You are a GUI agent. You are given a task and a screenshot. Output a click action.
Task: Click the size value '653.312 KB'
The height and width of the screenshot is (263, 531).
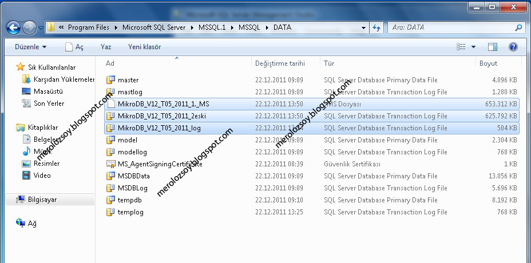501,104
